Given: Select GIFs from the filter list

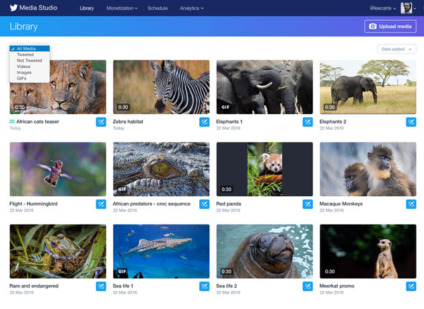Looking at the screenshot, I should click(x=22, y=79).
